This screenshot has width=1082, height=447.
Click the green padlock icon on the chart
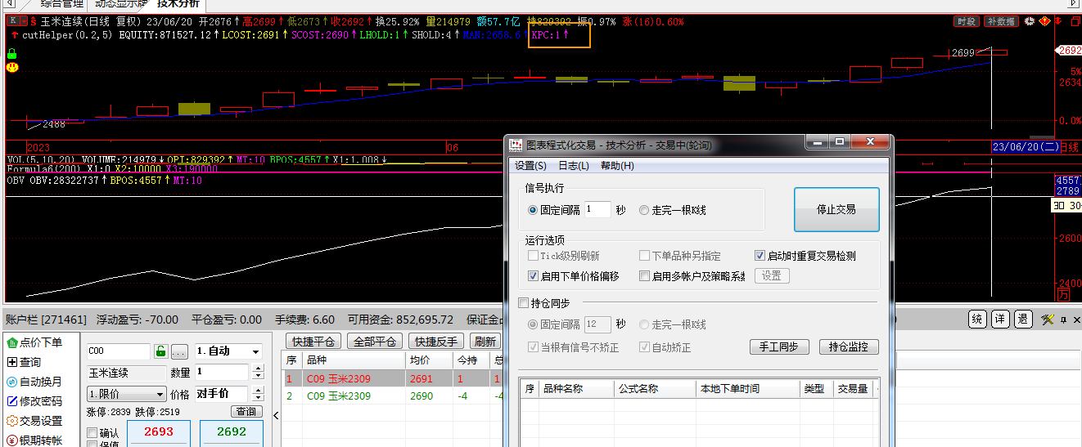coord(12,55)
